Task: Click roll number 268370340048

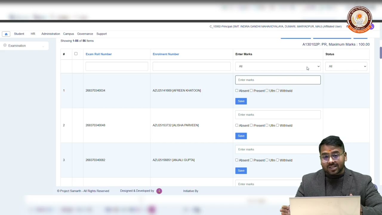Action: [95, 125]
